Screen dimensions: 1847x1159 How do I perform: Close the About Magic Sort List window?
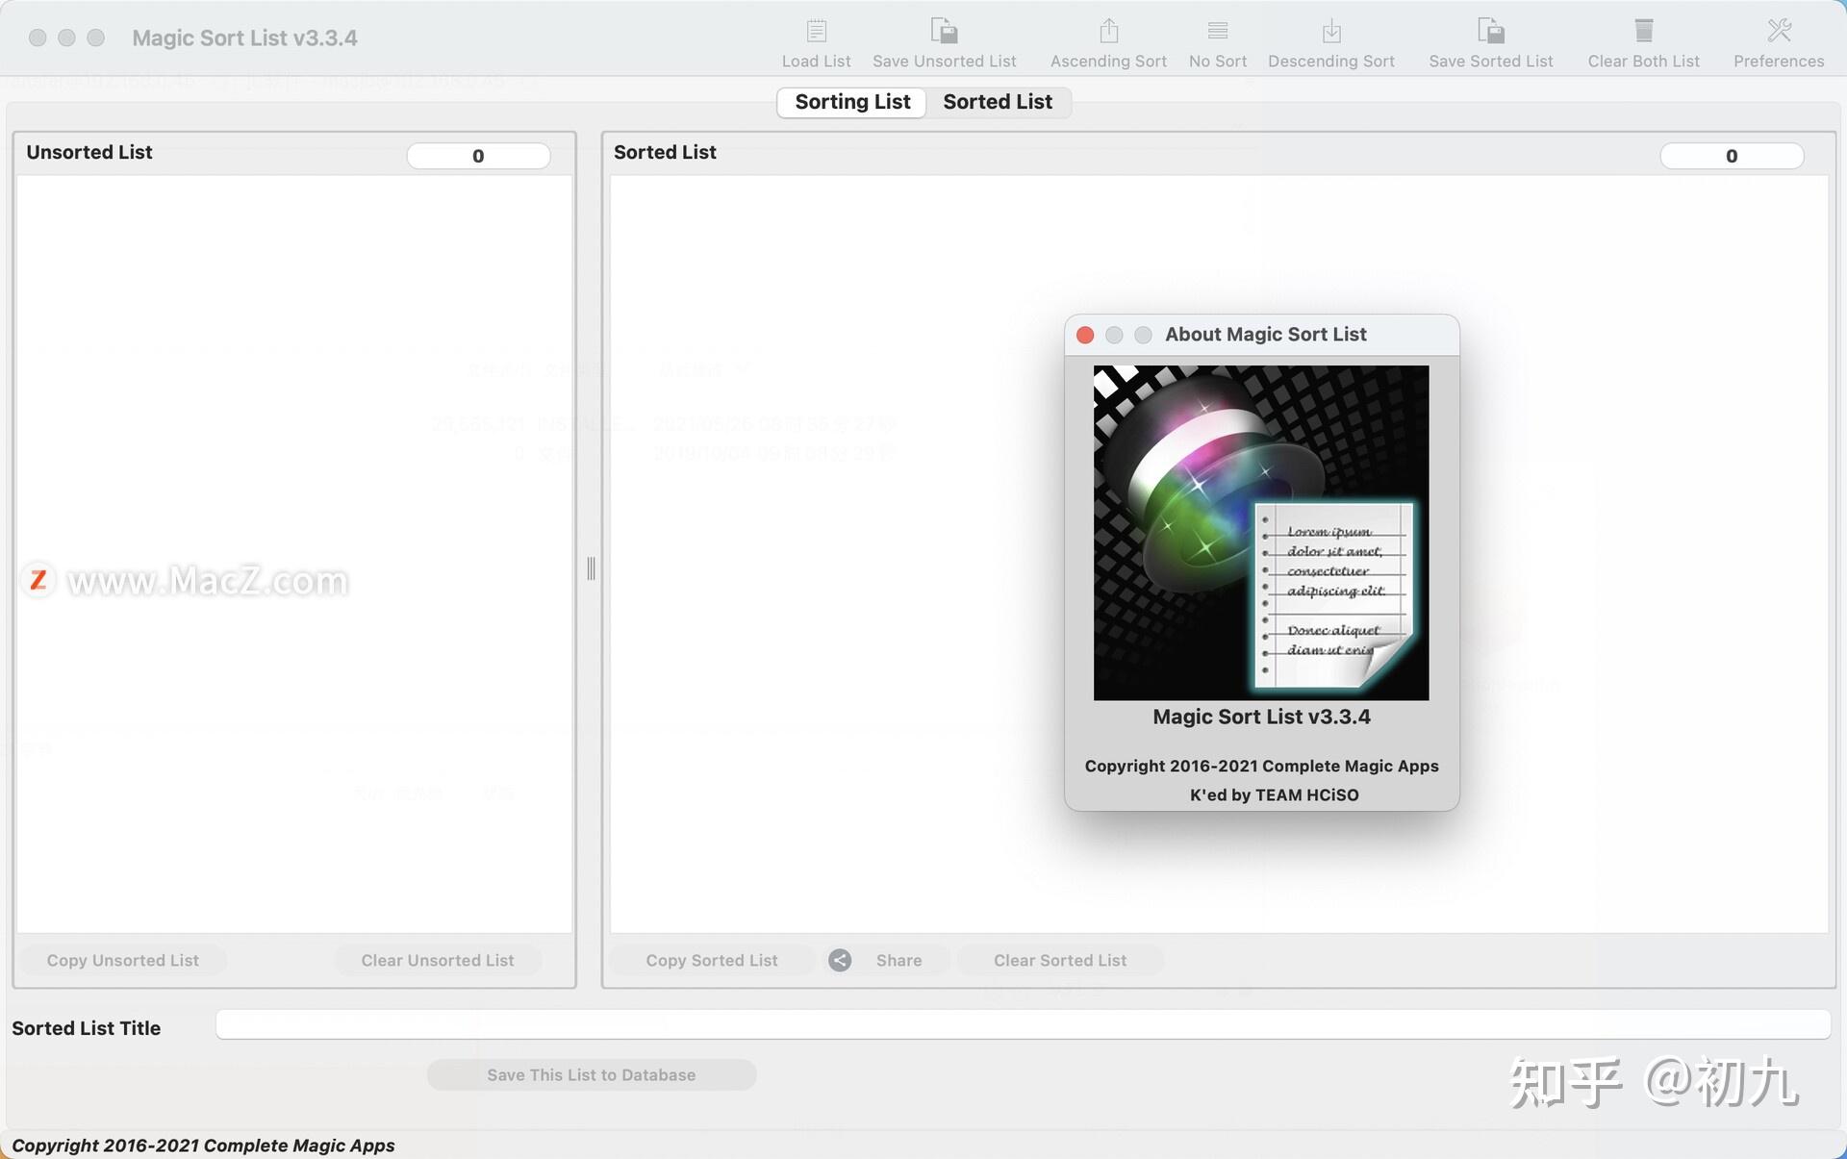point(1085,335)
